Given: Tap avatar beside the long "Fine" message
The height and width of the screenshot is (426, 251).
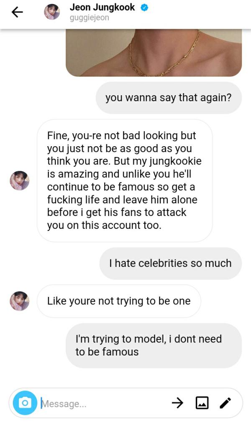Looking at the screenshot, I should [x=20, y=180].
